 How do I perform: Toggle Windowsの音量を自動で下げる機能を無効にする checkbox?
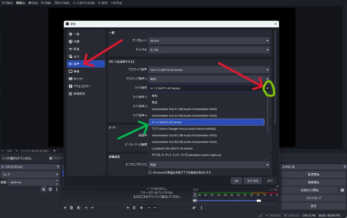pos(150,172)
